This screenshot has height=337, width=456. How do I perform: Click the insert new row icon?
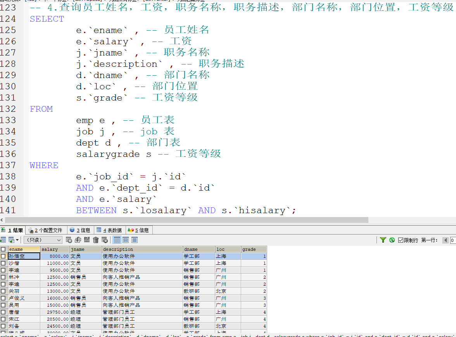[69, 240]
